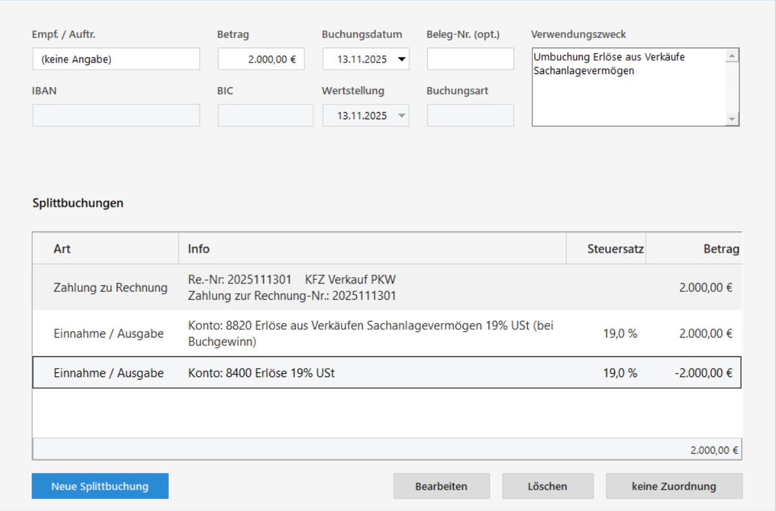The height and width of the screenshot is (511, 776).
Task: Click the Betrag amount field
Action: pyautogui.click(x=261, y=59)
